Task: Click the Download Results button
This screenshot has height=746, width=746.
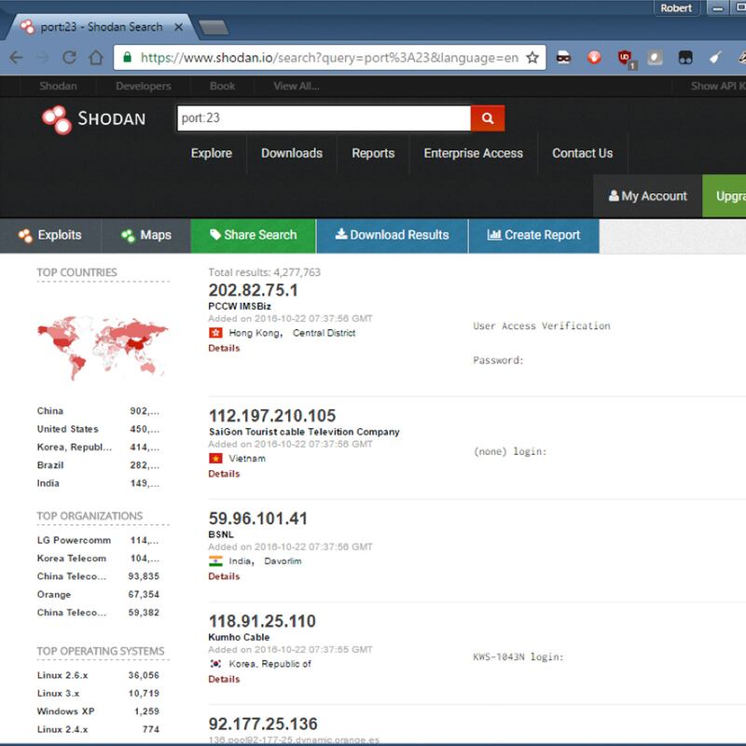Action: tap(392, 235)
